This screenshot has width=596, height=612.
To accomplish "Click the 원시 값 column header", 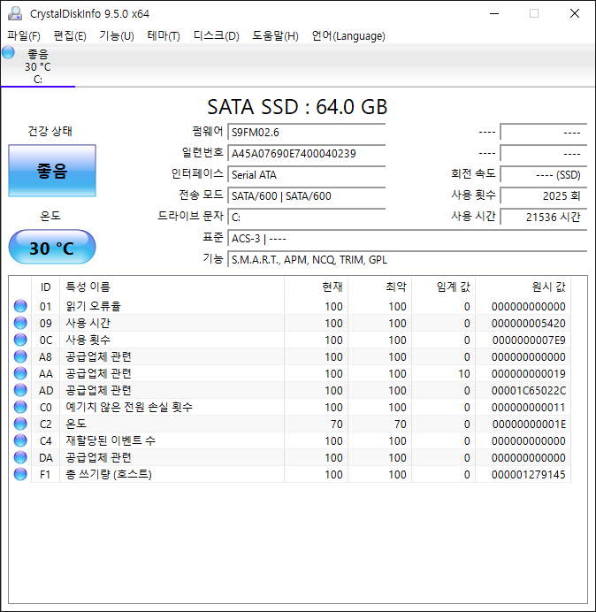I will 523,287.
